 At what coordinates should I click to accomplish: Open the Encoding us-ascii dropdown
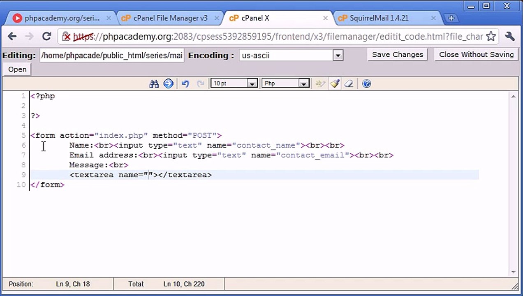338,55
